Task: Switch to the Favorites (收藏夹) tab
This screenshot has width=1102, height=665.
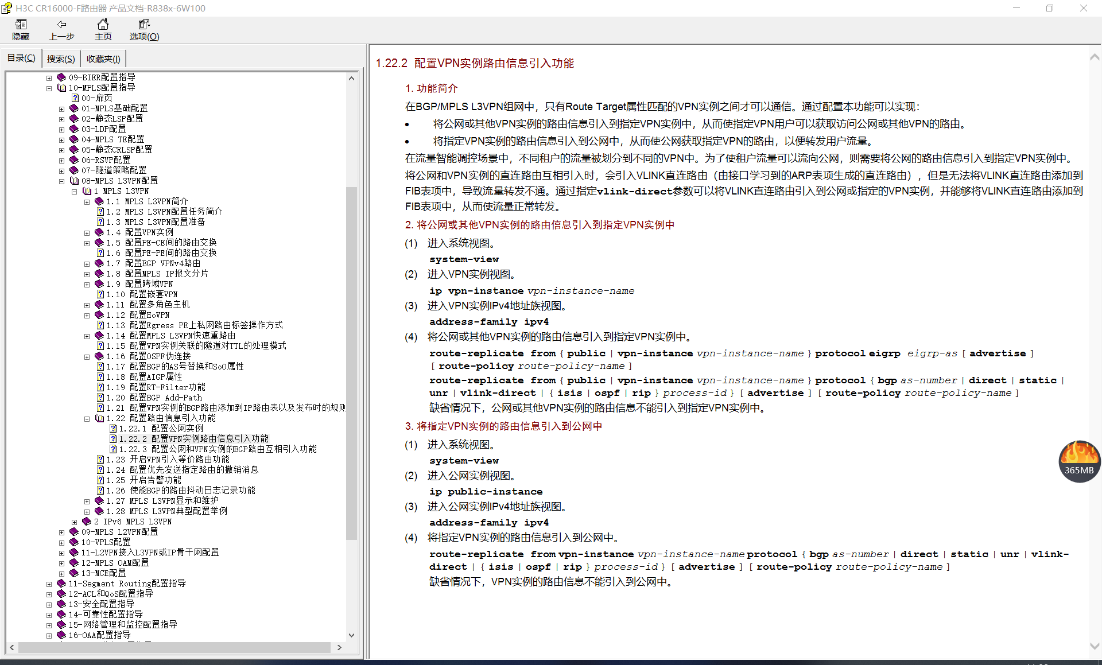Action: point(103,59)
